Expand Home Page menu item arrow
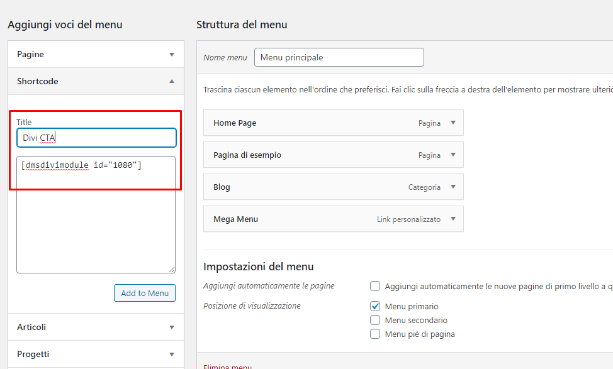The width and height of the screenshot is (613, 369). click(x=453, y=123)
